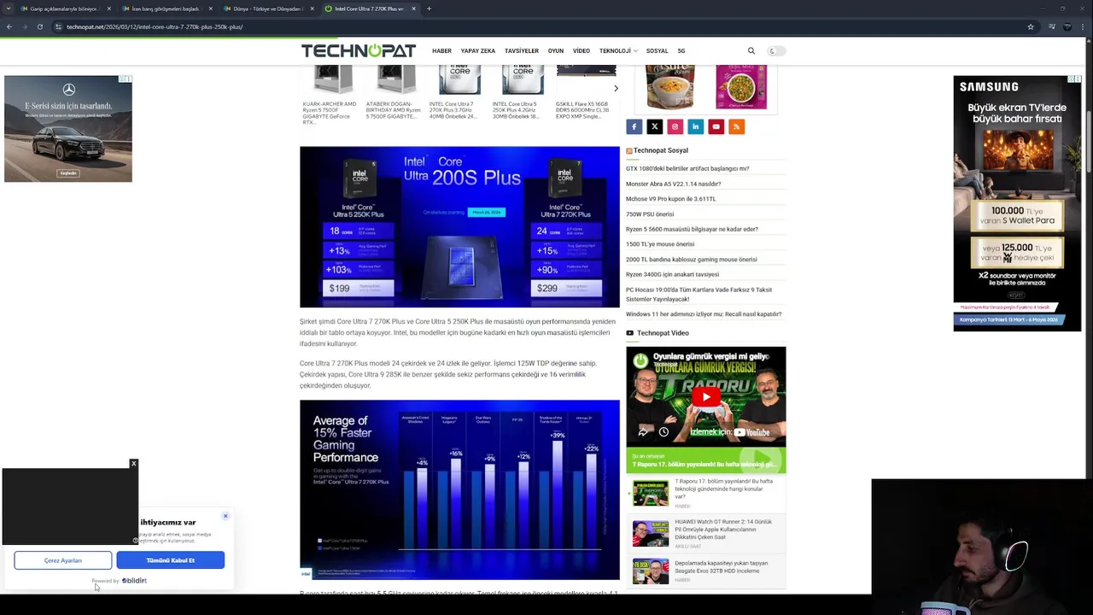
Task: Open SOSYAL menu item
Action: click(x=657, y=50)
